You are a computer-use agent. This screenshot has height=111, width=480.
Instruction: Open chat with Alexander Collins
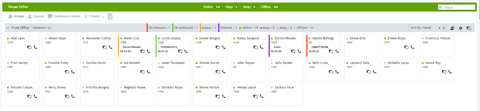pos(105,47)
